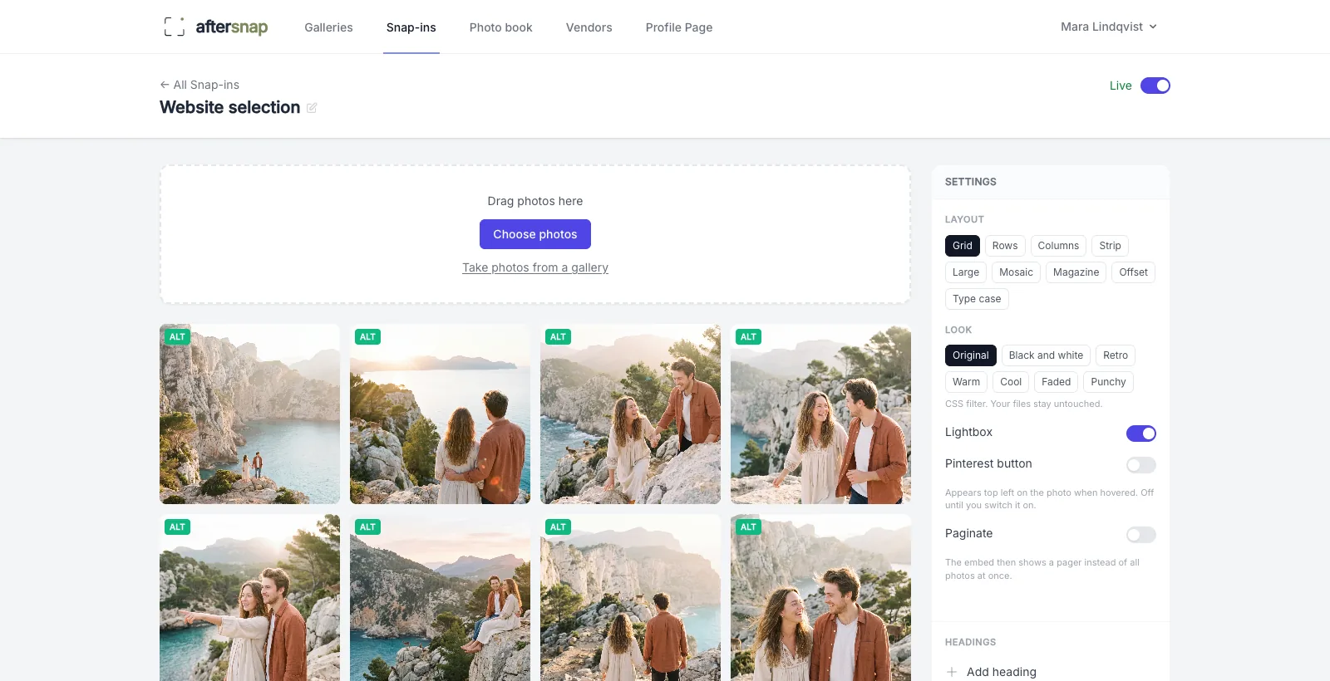Open the Photo book tab
Screen dimensions: 1330x681
click(x=500, y=27)
